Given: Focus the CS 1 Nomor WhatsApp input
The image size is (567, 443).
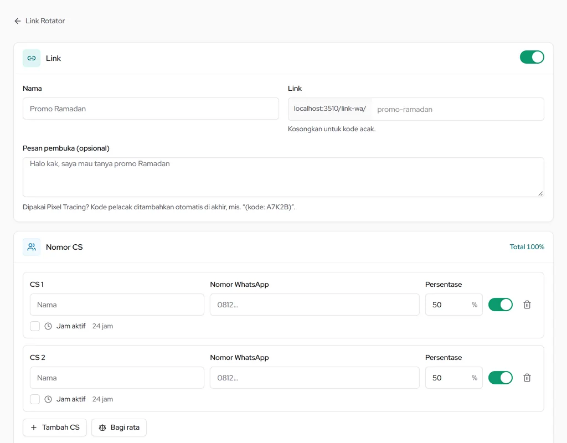Looking at the screenshot, I should tap(315, 305).
